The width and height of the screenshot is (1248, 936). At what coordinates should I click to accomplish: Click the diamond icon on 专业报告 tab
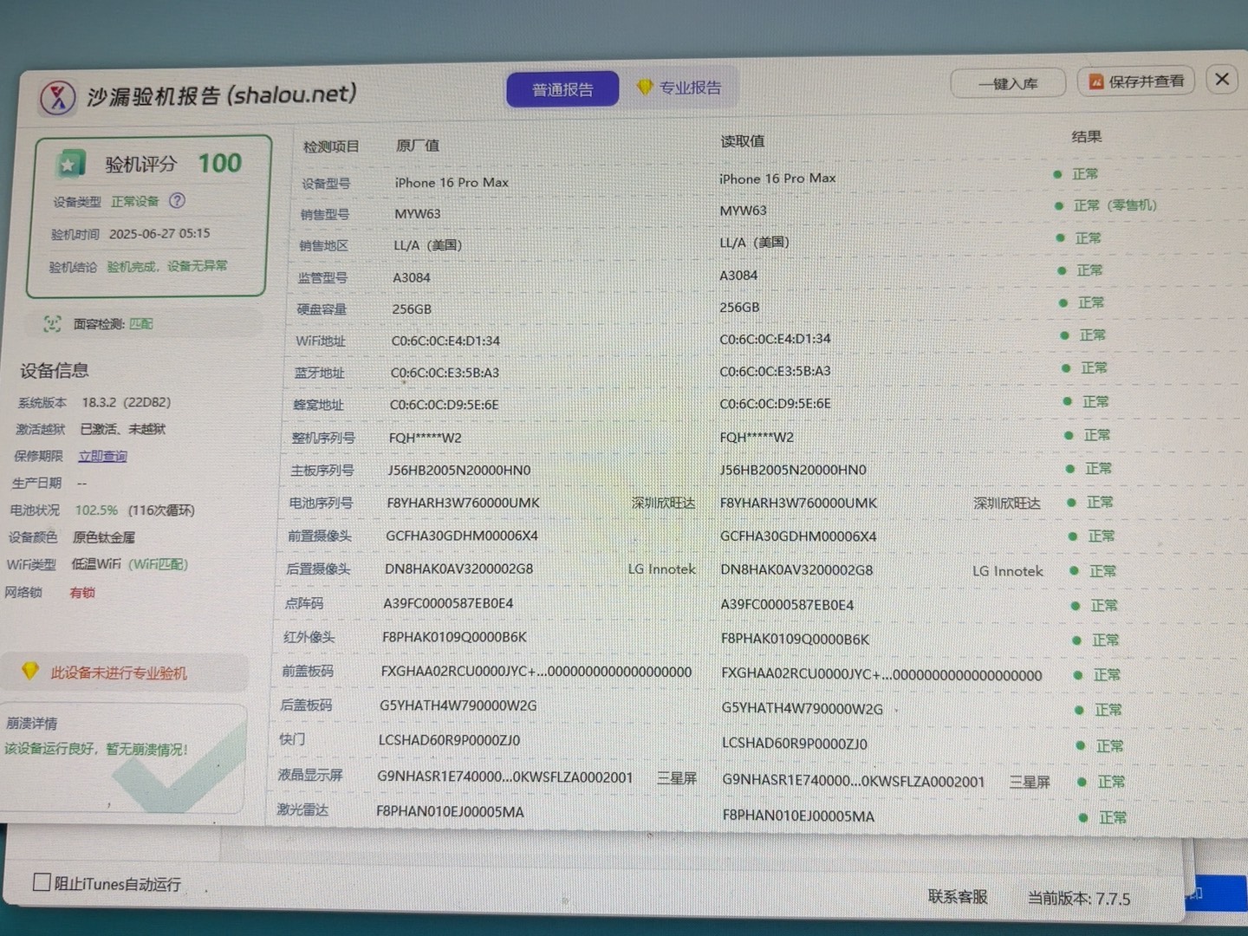coord(644,87)
